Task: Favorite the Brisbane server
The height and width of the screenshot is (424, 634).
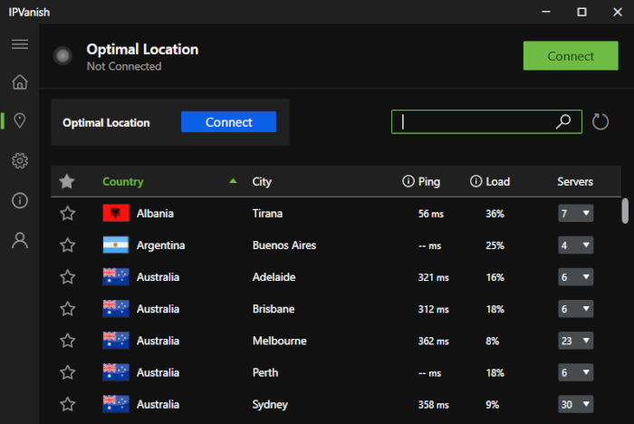Action: [68, 309]
